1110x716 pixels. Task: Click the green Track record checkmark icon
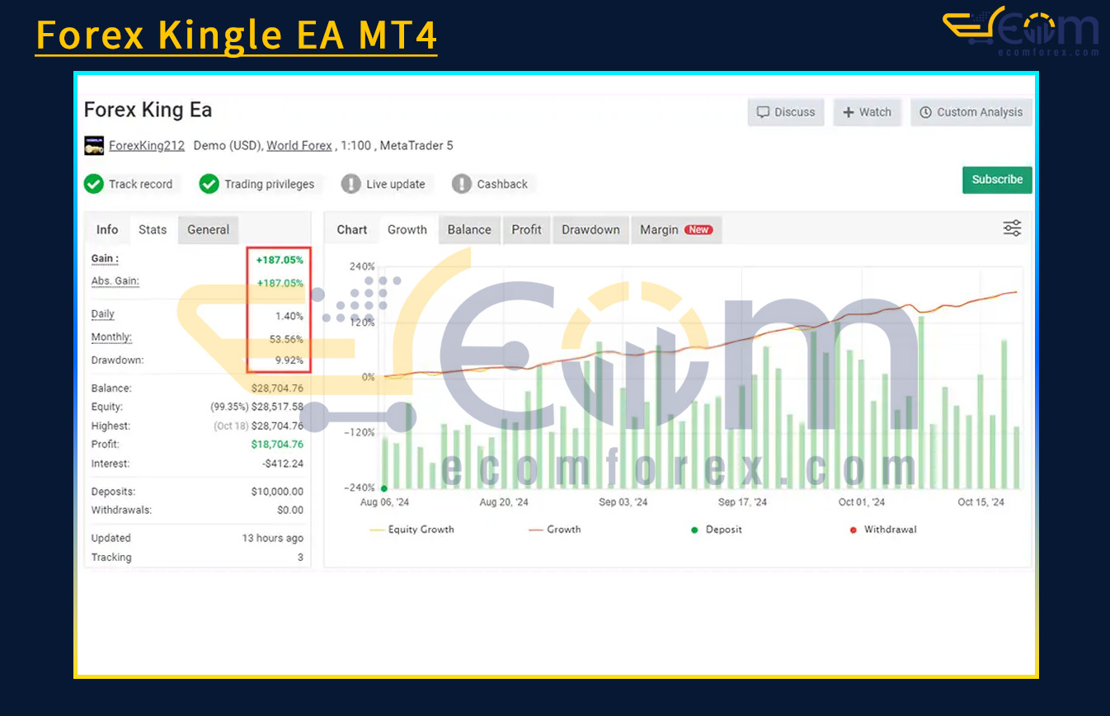pyautogui.click(x=94, y=184)
